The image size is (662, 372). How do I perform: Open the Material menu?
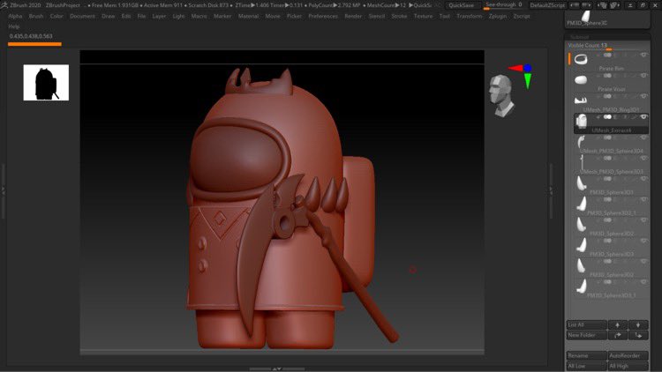(248, 16)
